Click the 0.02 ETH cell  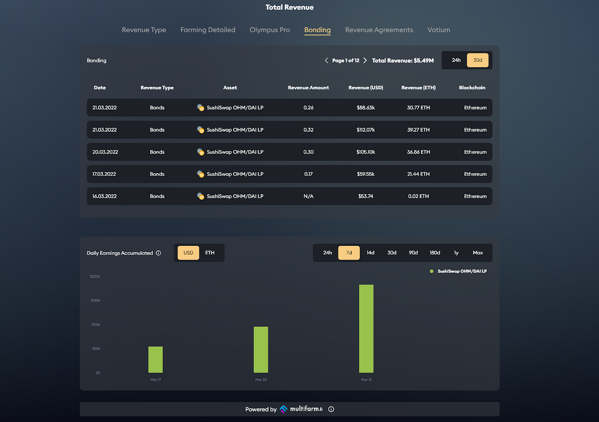coord(418,197)
